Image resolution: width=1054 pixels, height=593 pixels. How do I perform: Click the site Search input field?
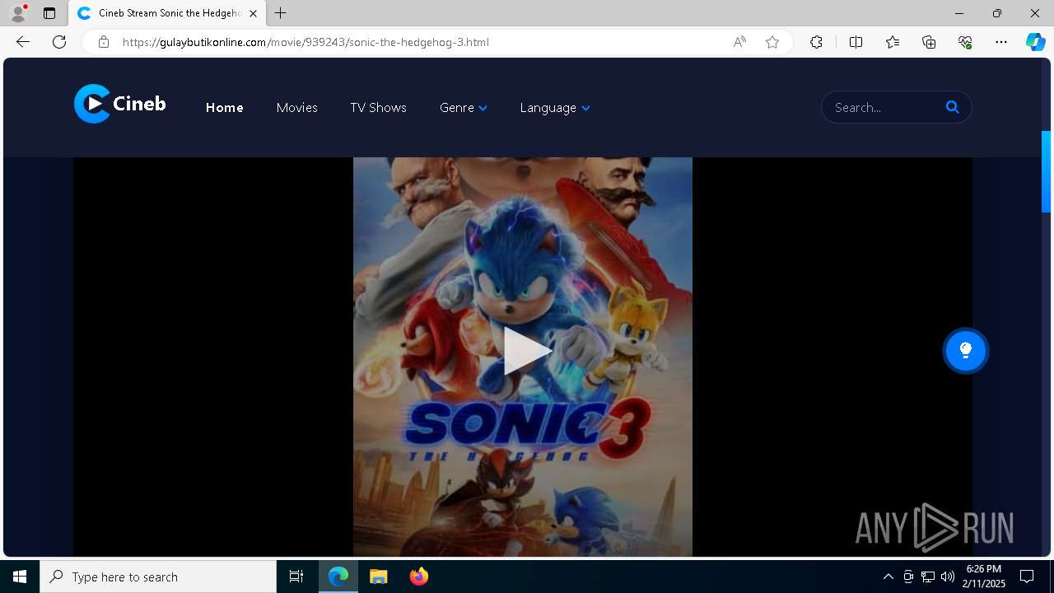(x=885, y=107)
